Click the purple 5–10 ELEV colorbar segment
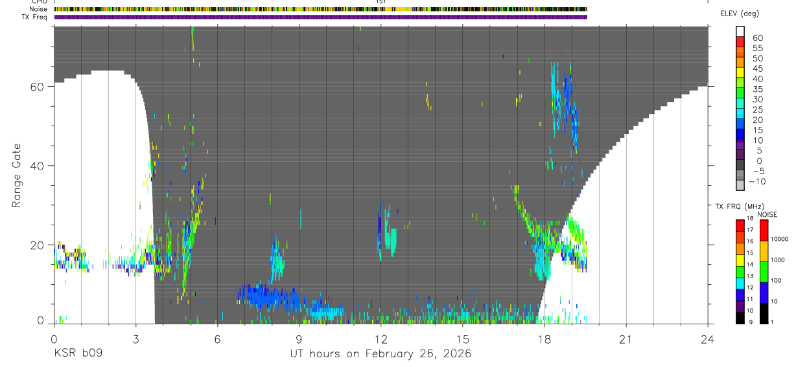 point(740,145)
